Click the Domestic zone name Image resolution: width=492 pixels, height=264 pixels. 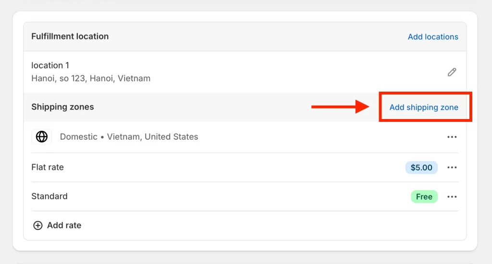click(78, 137)
